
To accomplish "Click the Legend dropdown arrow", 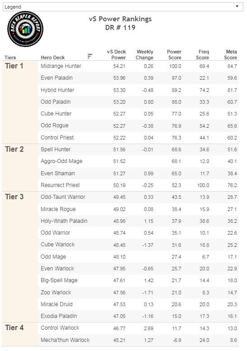I will pyautogui.click(x=237, y=6).
